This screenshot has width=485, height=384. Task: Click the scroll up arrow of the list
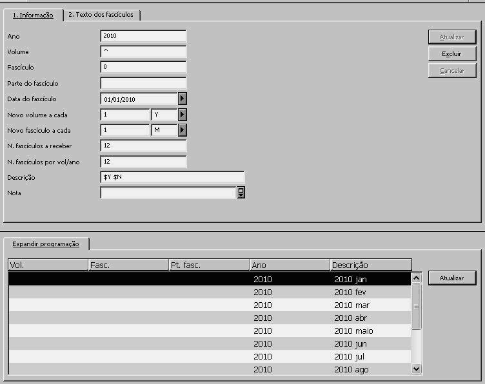417,278
